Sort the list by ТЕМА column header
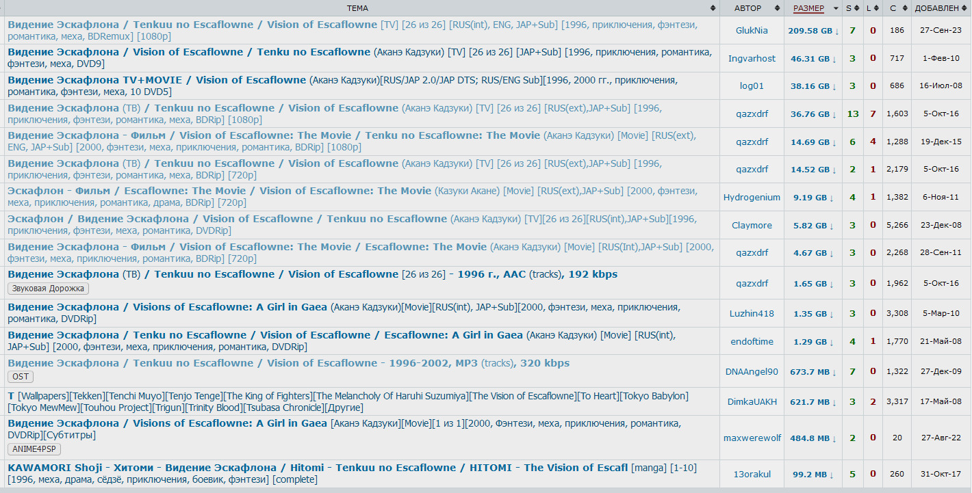Screen dimensions: 972x493 [x=357, y=8]
